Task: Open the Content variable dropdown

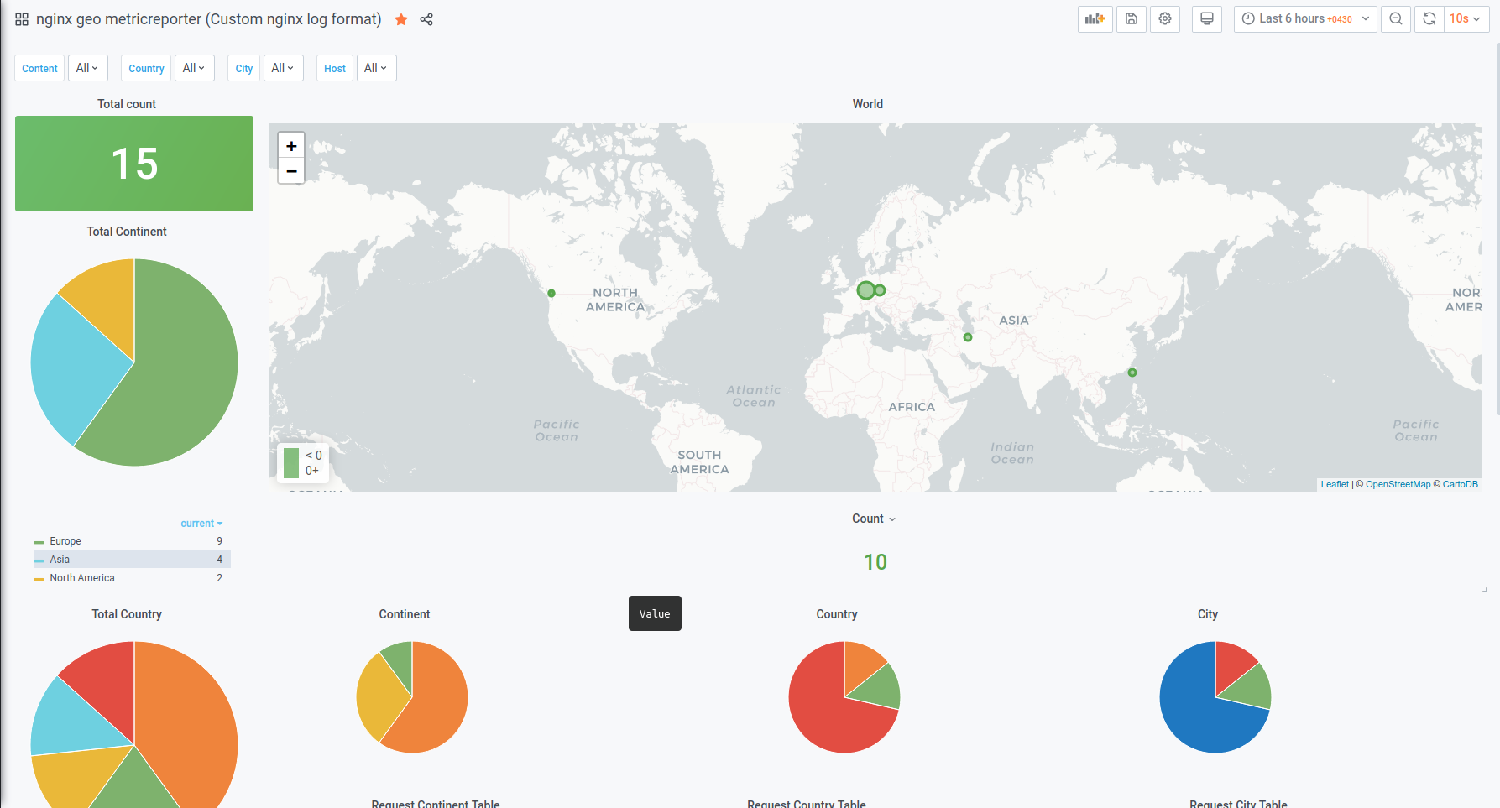Action: pyautogui.click(x=87, y=68)
